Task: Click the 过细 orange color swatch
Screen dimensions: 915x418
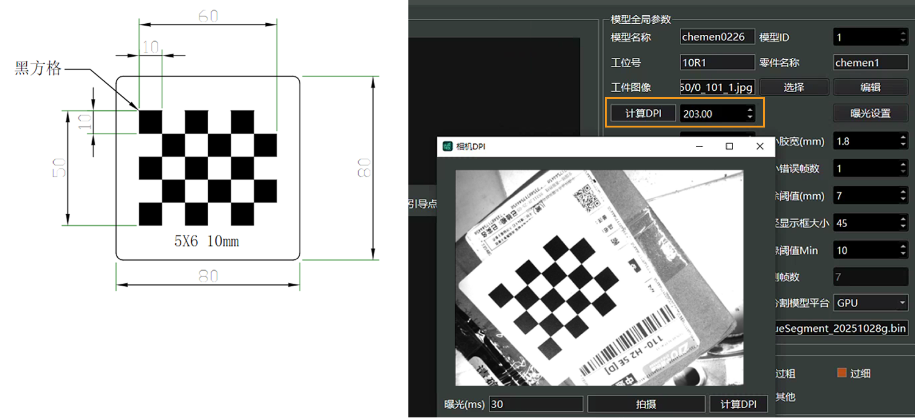Action: (x=842, y=373)
